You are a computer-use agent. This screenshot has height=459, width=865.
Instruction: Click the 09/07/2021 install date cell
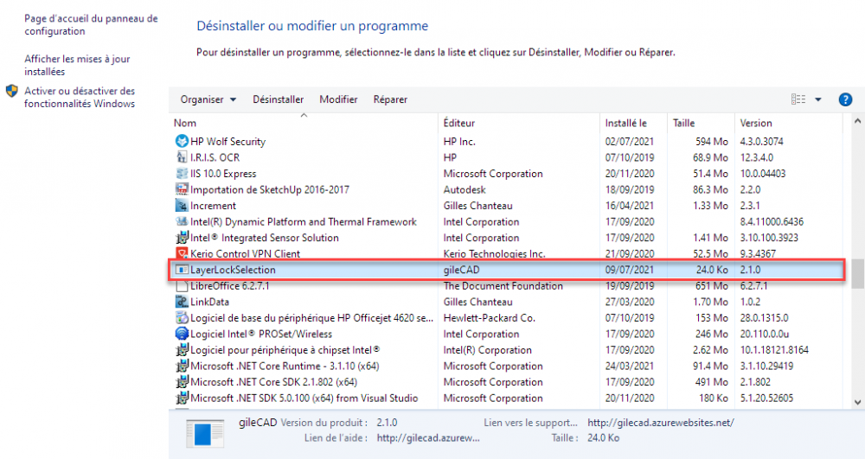coord(630,270)
